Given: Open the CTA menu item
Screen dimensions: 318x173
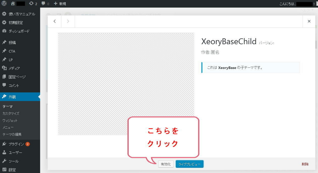Looking at the screenshot, I should [x=20, y=51].
